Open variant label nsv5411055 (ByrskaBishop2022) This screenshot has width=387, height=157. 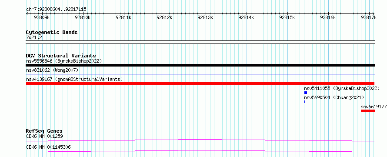[342, 88]
